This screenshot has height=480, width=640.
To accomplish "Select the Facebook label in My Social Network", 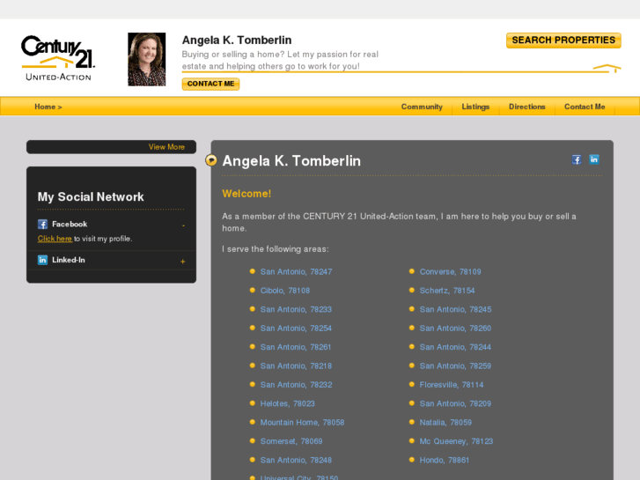I will click(70, 224).
